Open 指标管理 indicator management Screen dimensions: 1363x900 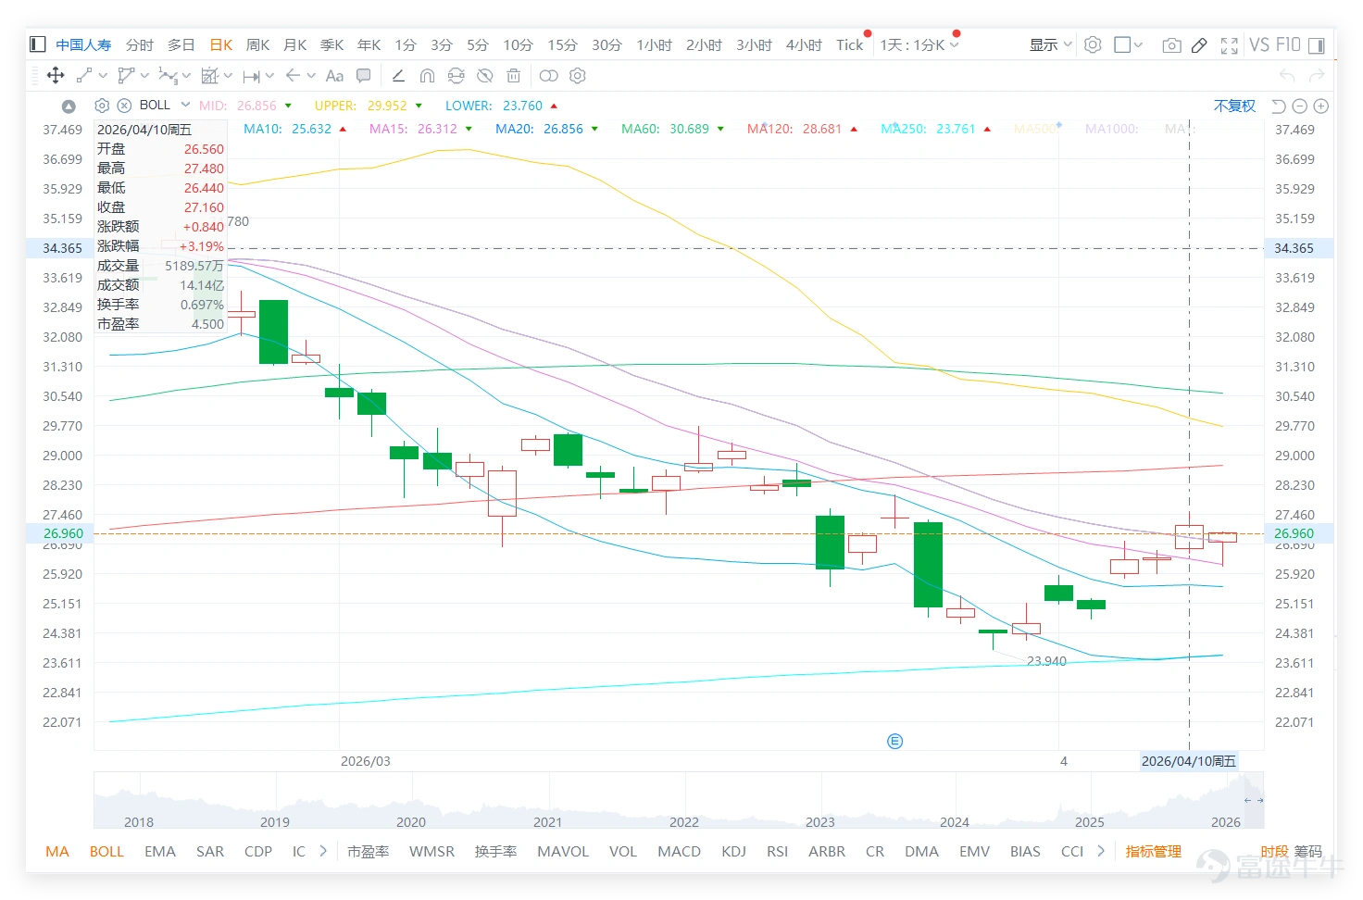point(1154,851)
